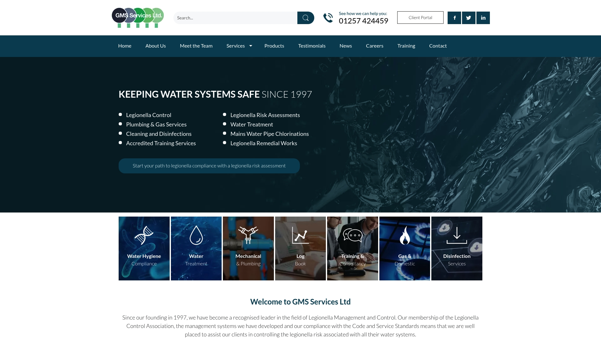Viewport: 601px width, 338px height.
Task: Open Gas & Domestic tile label
Action: tap(405, 260)
